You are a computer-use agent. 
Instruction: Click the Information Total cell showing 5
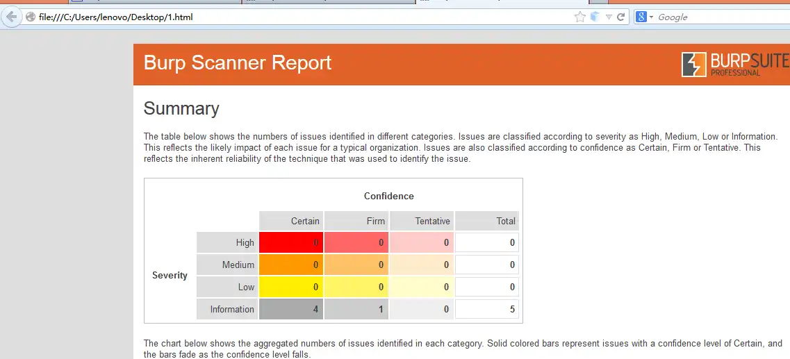click(486, 309)
